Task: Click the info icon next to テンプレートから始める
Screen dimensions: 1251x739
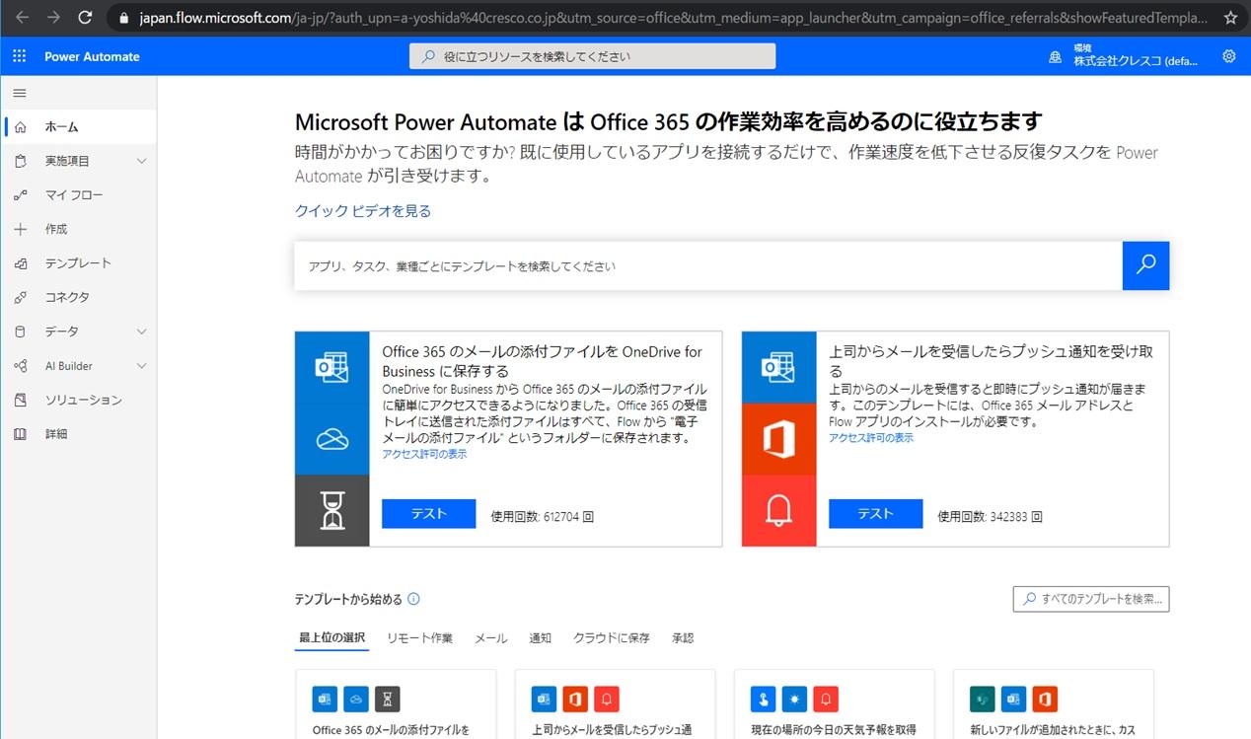Action: [413, 599]
